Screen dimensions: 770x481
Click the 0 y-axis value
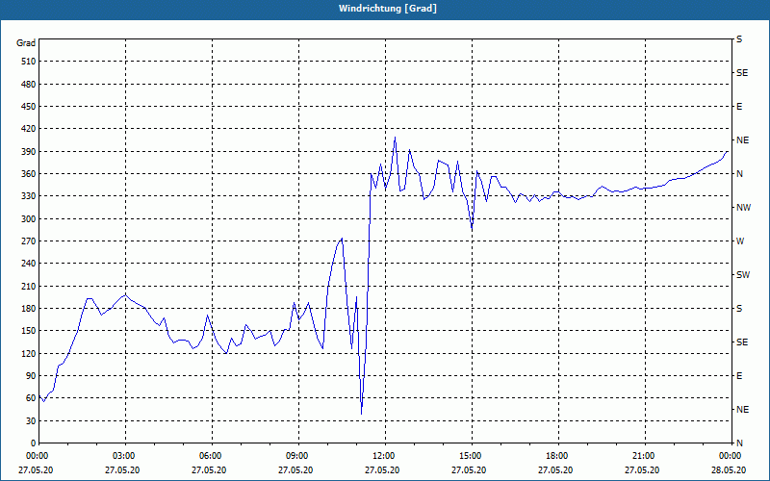pos(33,443)
